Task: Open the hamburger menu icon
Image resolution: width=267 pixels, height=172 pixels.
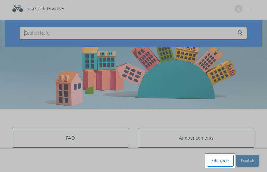Action: point(248,9)
